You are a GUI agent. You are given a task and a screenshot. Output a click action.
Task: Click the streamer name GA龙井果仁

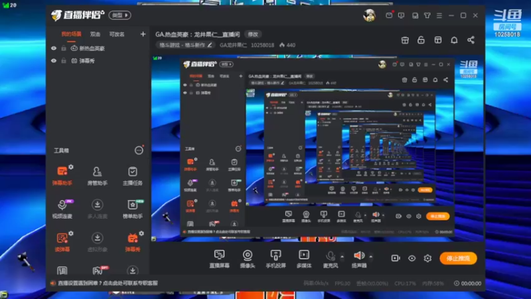(x=234, y=45)
